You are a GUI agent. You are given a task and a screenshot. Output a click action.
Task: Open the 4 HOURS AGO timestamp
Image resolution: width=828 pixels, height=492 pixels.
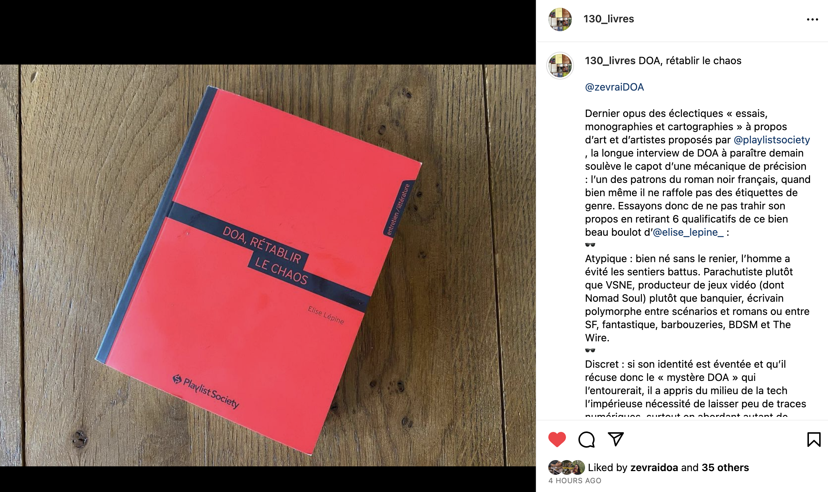575,481
